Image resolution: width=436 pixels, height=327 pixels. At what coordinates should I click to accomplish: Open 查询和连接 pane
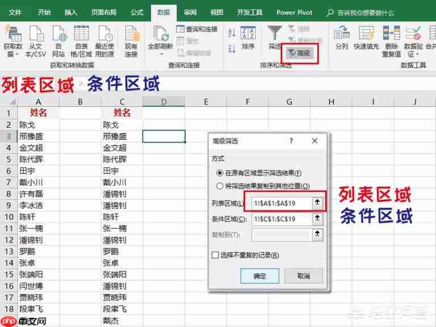pyautogui.click(x=197, y=29)
